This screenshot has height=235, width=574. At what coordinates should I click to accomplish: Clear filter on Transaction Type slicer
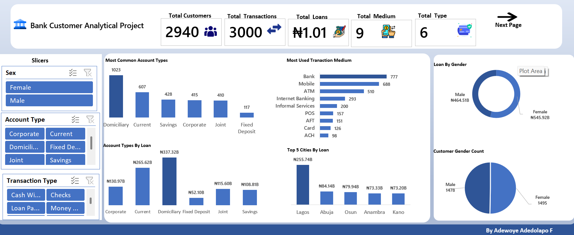[90, 181]
